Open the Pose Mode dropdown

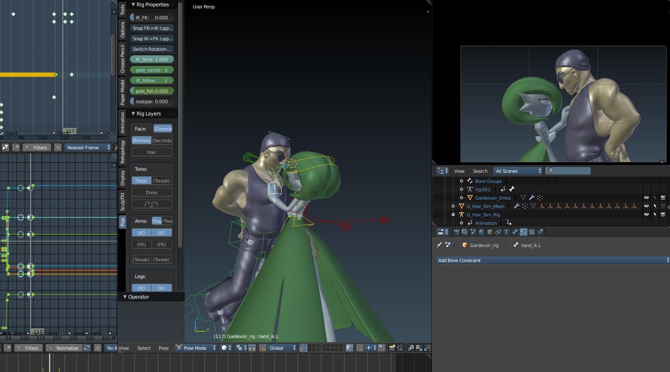195,348
